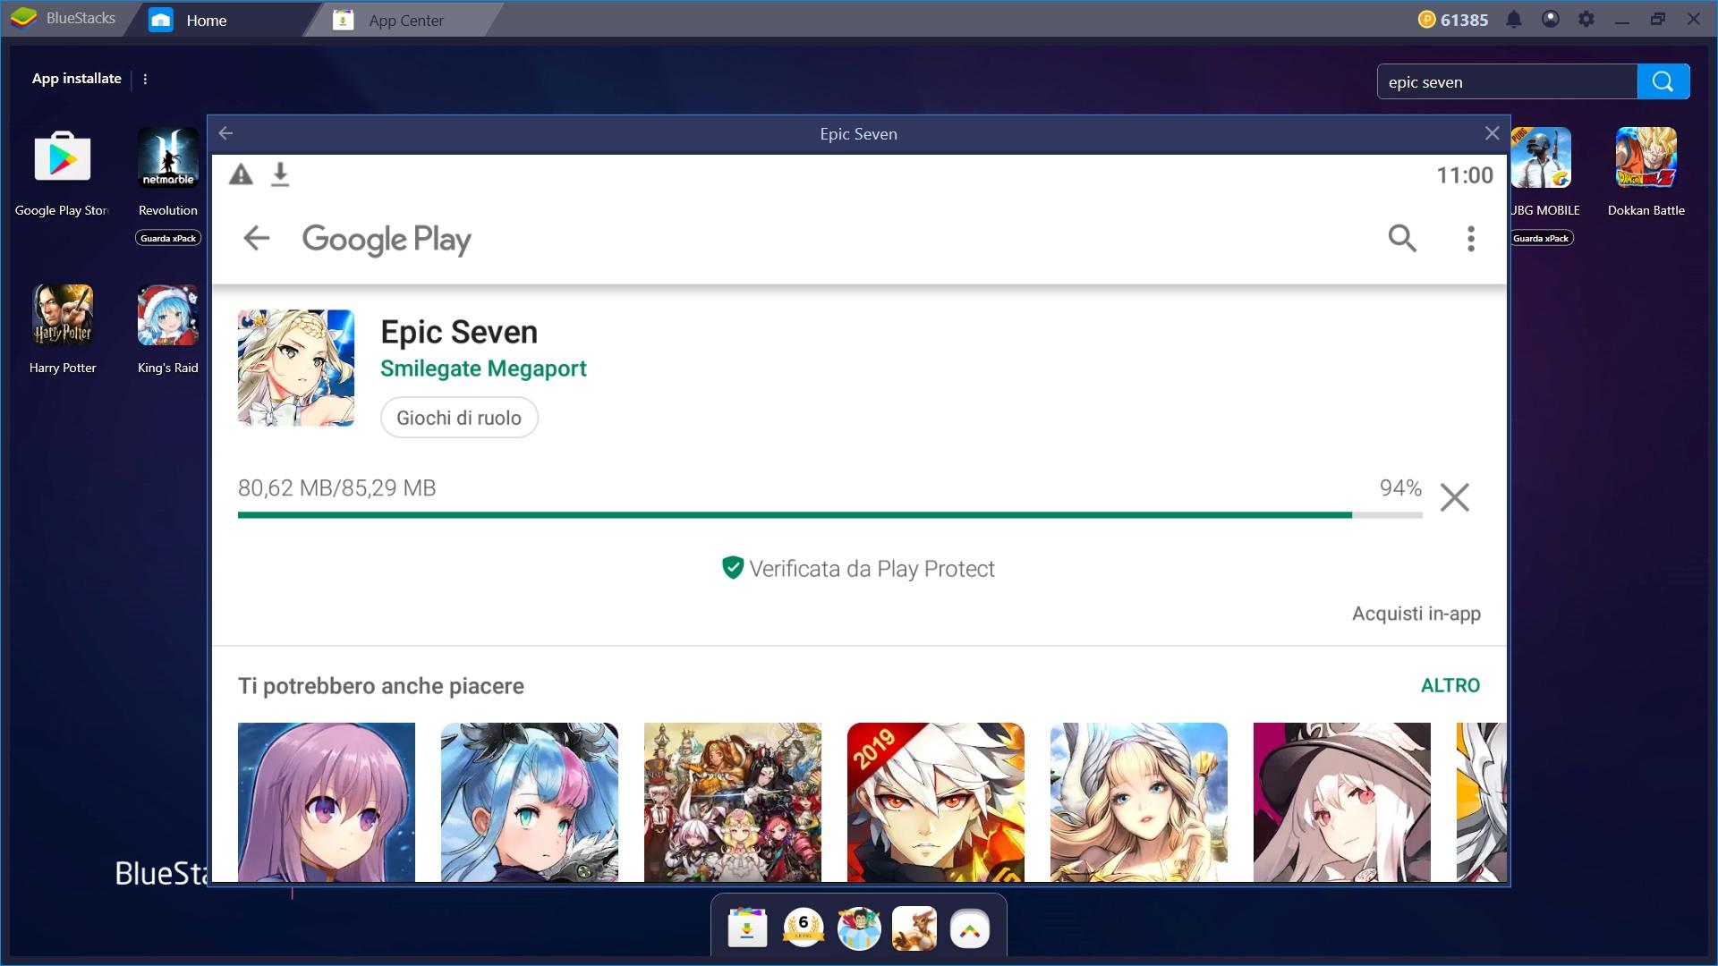Click Guarda xPack under PUBG MOBILE
The image size is (1718, 966).
pyautogui.click(x=1542, y=238)
